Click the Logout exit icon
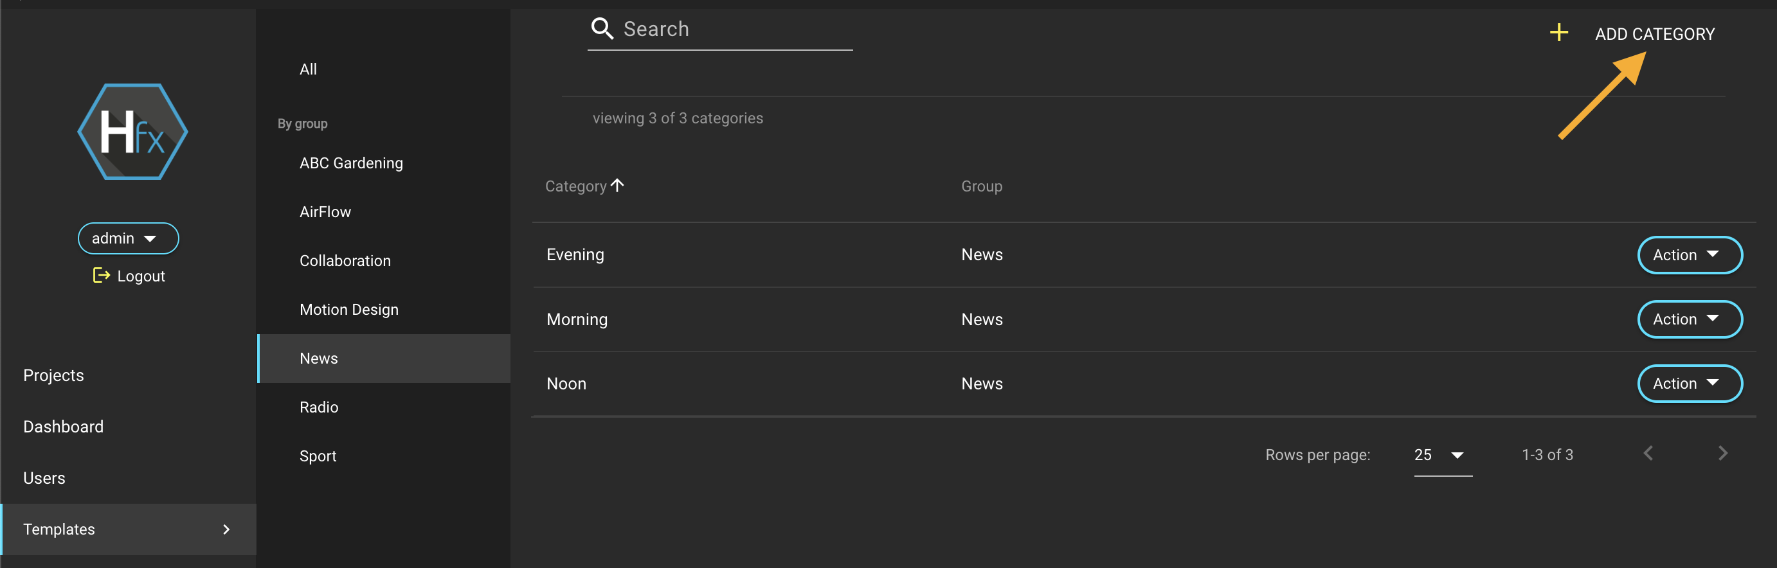 coord(102,276)
